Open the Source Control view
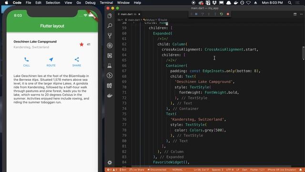This screenshot has height=172, width=305. tap(110, 35)
